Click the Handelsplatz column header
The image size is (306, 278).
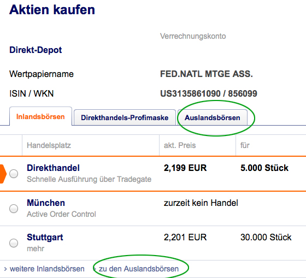49,145
